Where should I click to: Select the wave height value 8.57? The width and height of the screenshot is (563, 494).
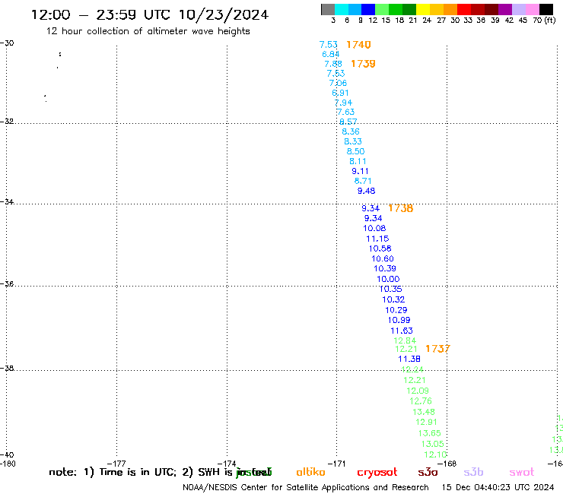coord(348,122)
